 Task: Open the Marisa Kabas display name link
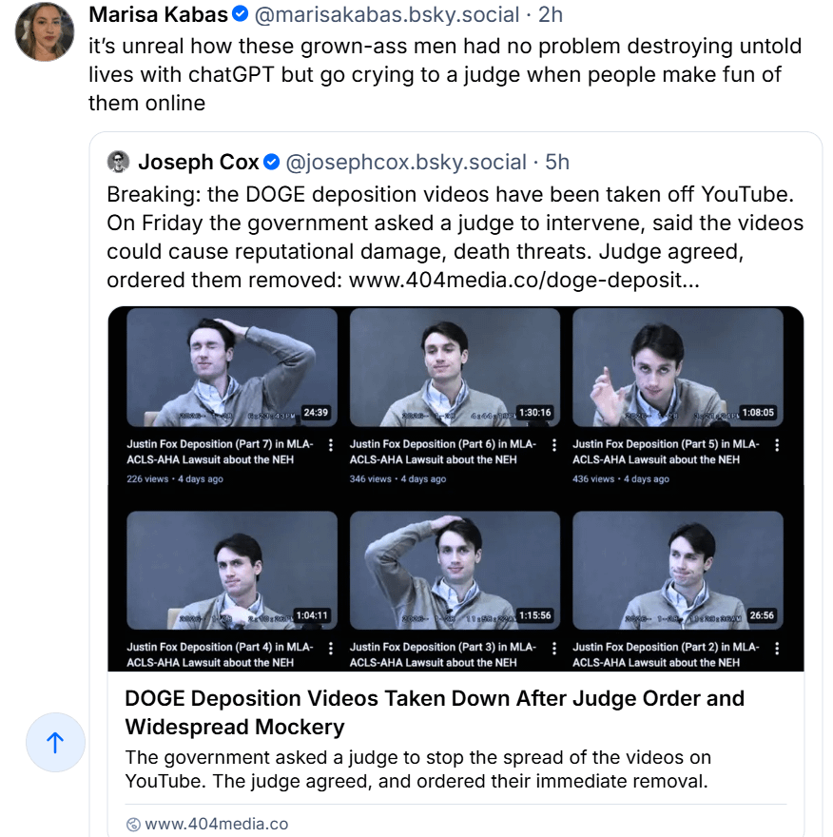click(x=158, y=15)
